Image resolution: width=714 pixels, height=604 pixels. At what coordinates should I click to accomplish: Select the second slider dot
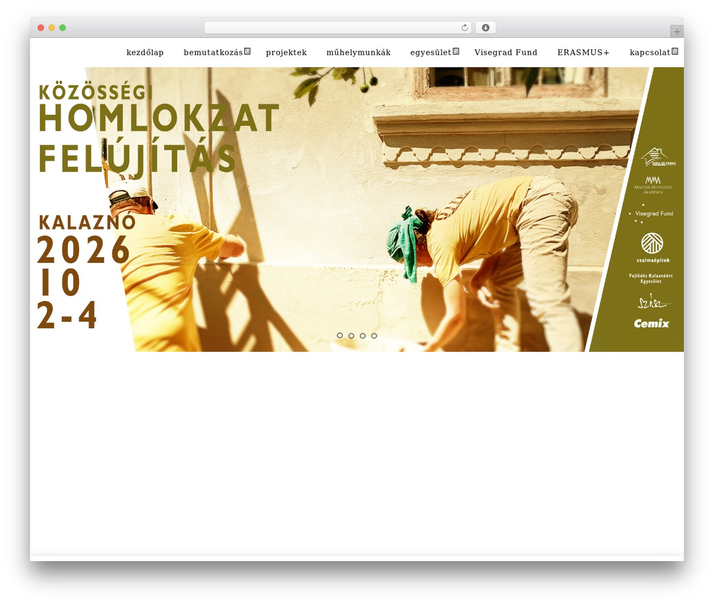[x=351, y=335]
